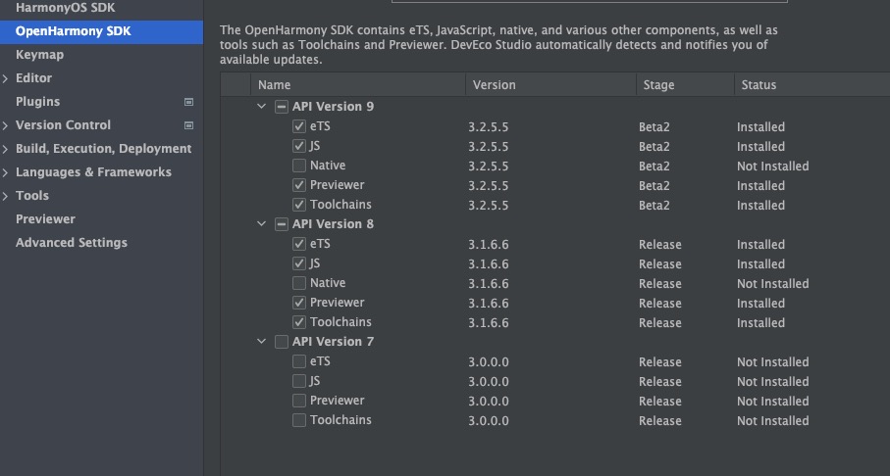Click Release stage in API 7 Toolchains row
The image size is (890, 476).
[659, 420]
